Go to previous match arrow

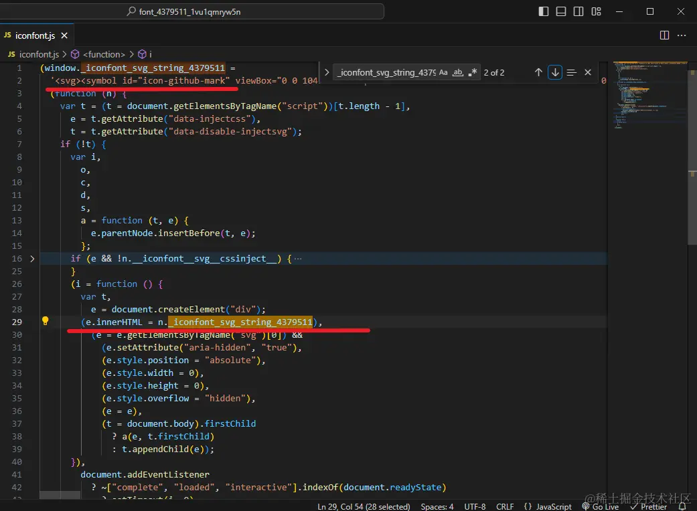(538, 72)
